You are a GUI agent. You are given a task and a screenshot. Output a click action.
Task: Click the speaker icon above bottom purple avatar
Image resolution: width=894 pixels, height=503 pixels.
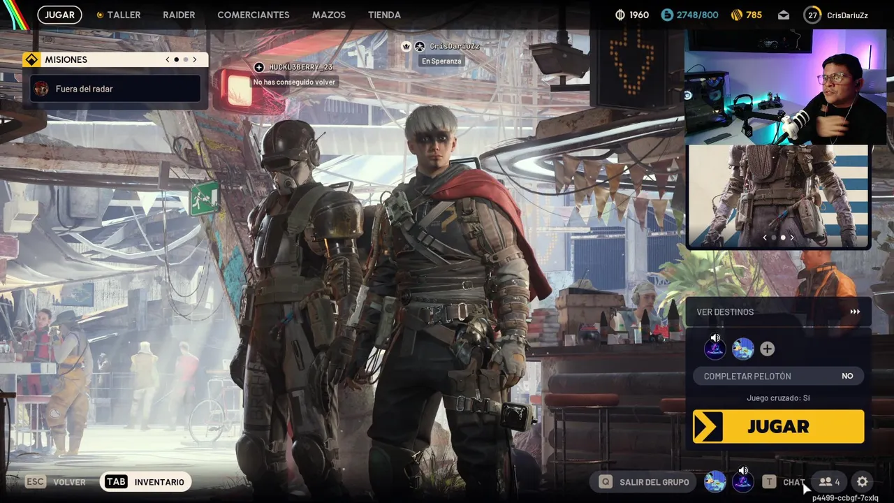point(743,471)
